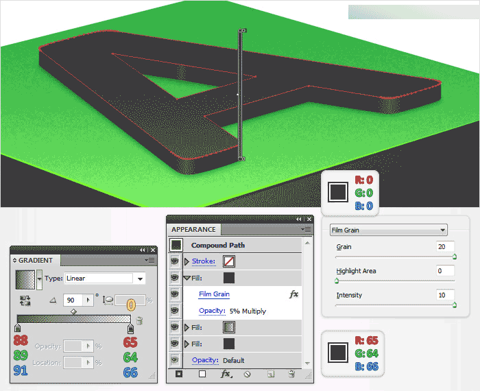The width and height of the screenshot is (480, 391).
Task: Click the gradient slider bar
Action: (74, 319)
